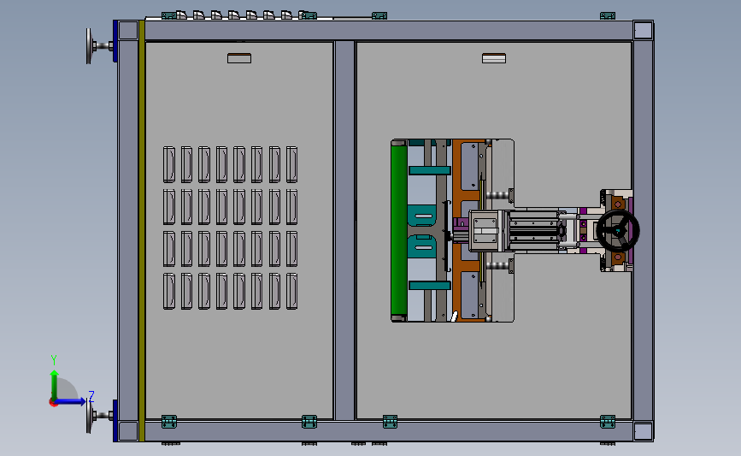Select the bottom-left corner cap of the frame
This screenshot has width=741, height=456.
point(128,431)
